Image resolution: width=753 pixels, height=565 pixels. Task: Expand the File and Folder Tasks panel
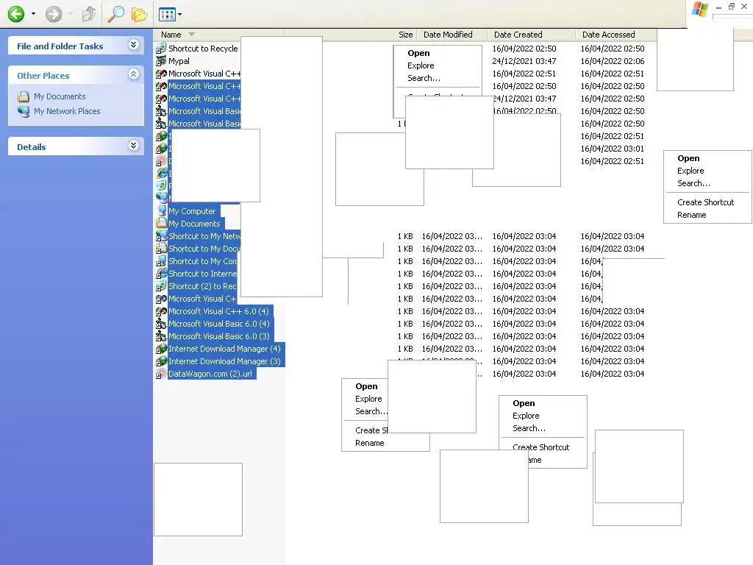point(134,45)
